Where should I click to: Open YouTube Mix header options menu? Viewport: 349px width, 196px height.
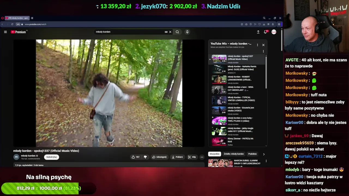(257, 45)
